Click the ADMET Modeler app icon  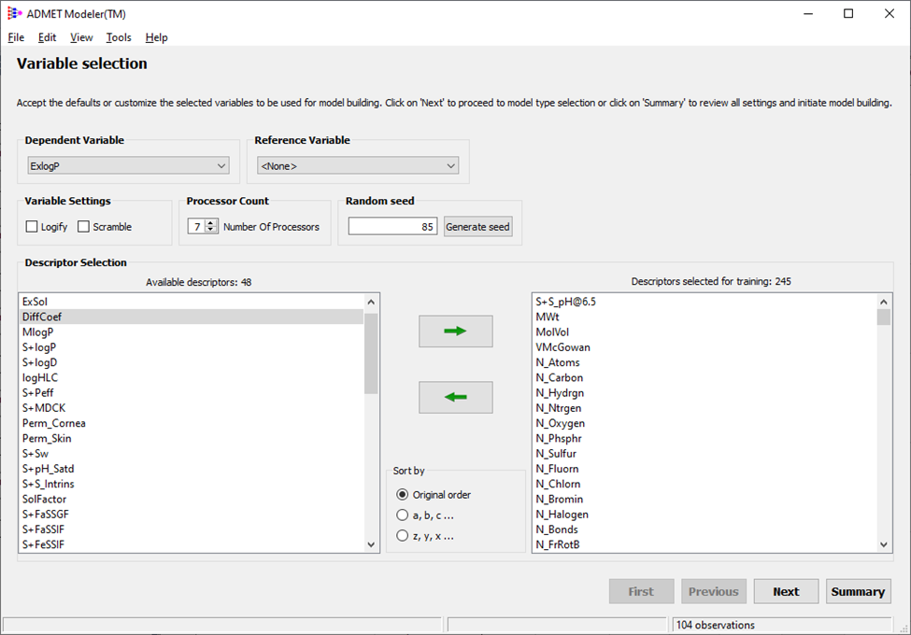pos(14,13)
